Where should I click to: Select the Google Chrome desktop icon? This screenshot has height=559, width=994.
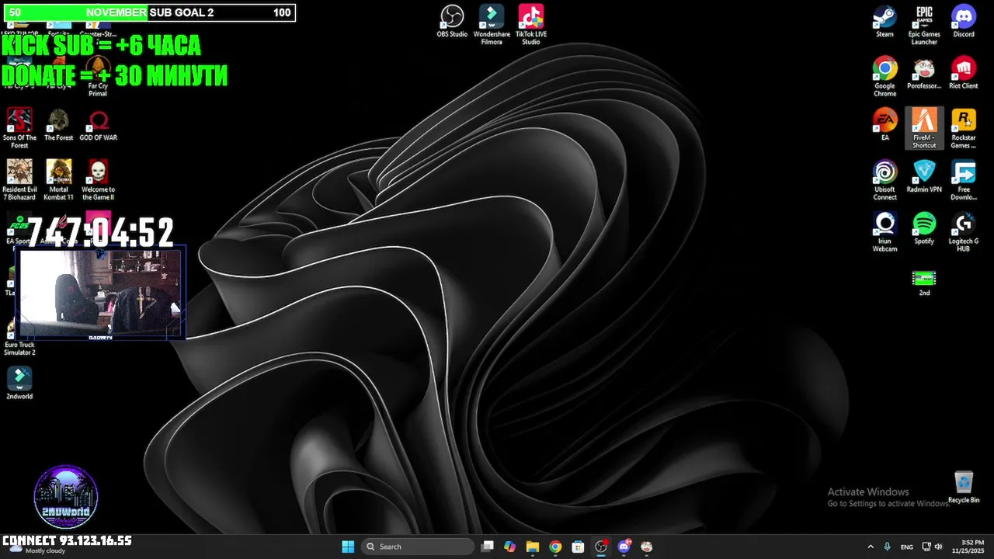click(885, 76)
